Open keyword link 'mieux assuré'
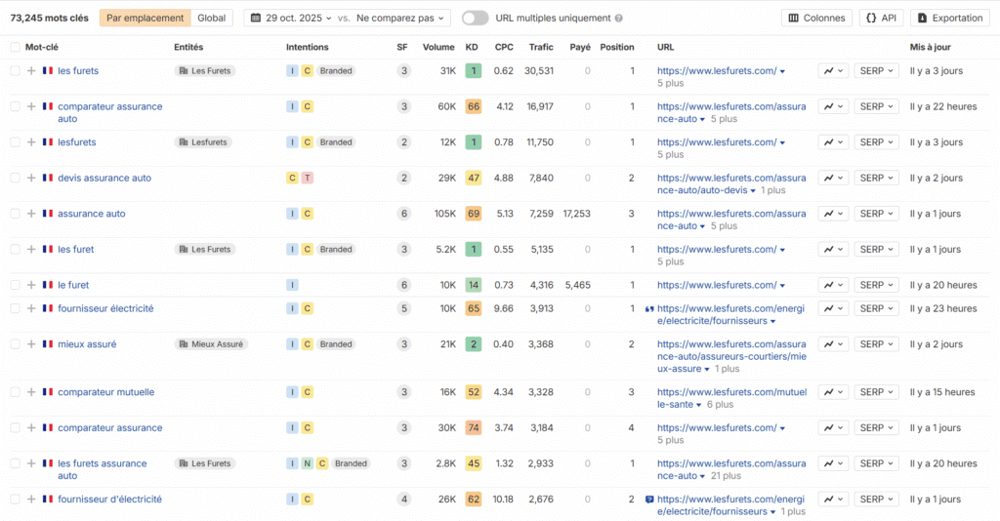Viewport: 1000px width, 521px height. click(87, 344)
